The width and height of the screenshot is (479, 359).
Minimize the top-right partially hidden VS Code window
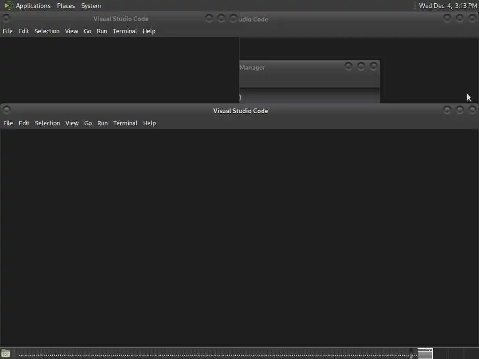(x=447, y=18)
